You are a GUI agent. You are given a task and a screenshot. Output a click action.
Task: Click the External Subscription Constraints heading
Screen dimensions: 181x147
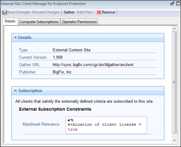tap(55, 109)
